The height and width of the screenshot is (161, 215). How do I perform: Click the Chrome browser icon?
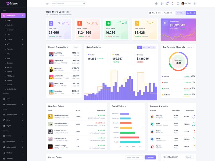coord(152,117)
